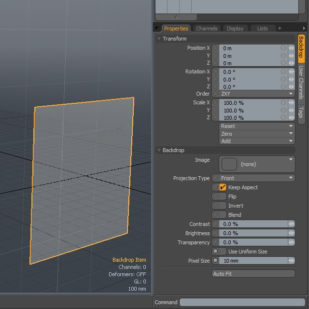Screen dimensions: 309x309
Task: Switch to the Display tab
Action: [235, 28]
